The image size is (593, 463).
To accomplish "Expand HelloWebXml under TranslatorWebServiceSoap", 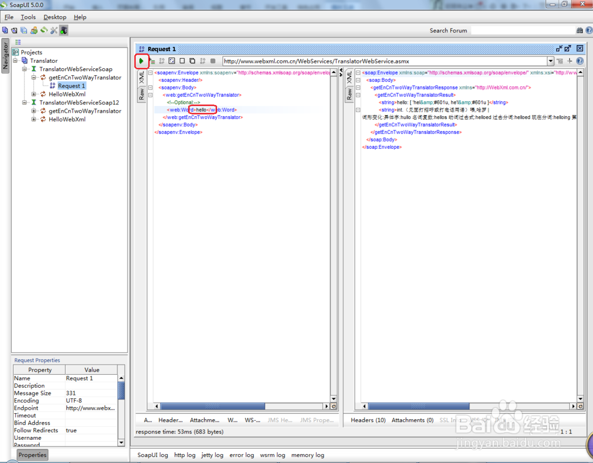I will point(34,94).
